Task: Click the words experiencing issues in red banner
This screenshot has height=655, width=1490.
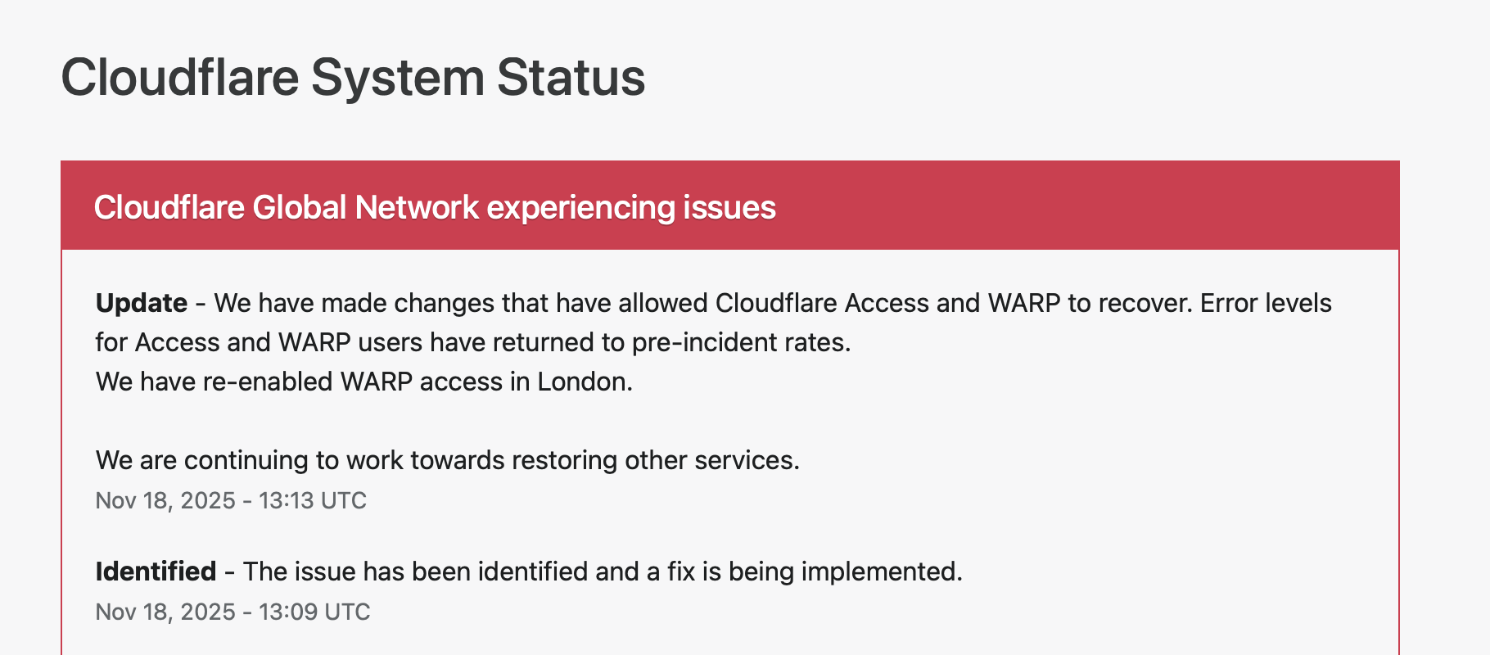Action: (x=631, y=207)
